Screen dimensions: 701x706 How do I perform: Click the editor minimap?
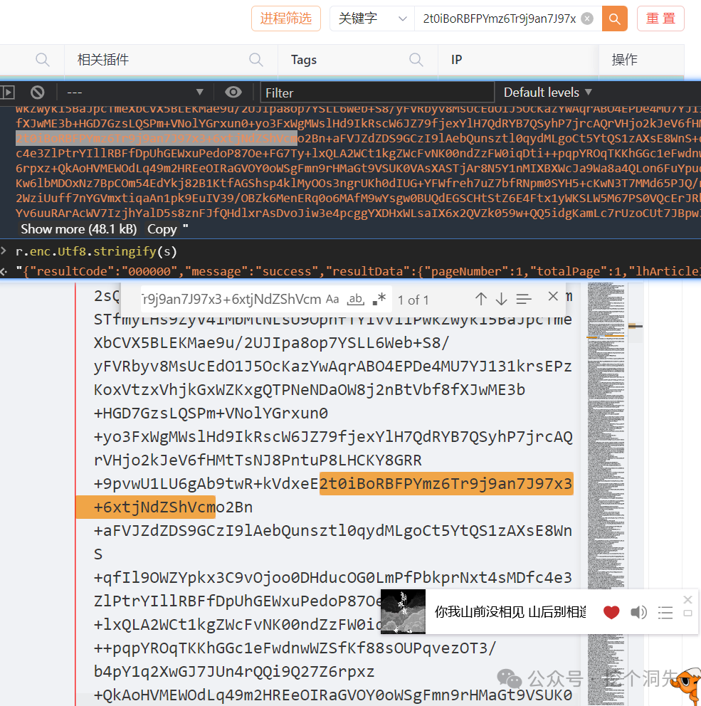tap(606, 493)
